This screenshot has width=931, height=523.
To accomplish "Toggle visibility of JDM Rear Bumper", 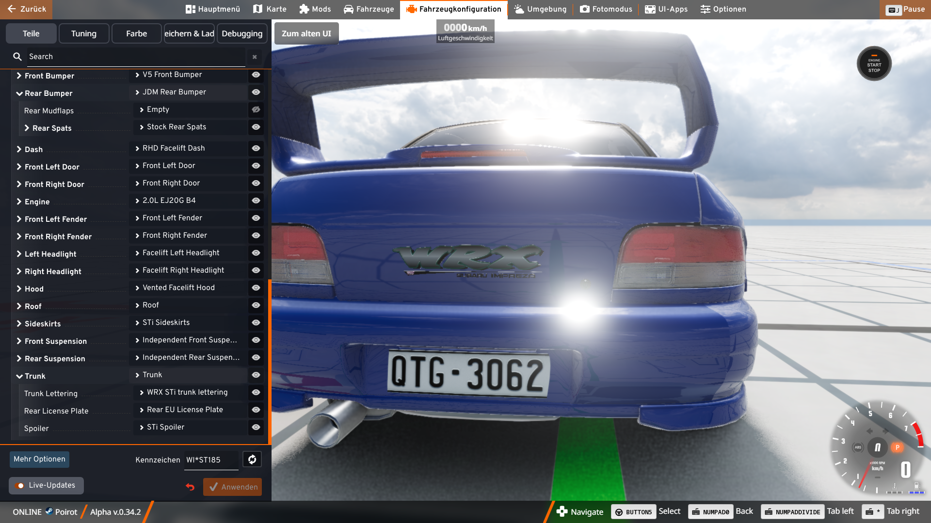I will [256, 92].
